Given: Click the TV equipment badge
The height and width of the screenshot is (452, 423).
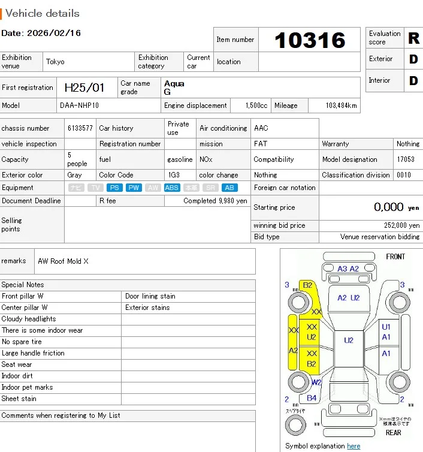Looking at the screenshot, I should (95, 188).
